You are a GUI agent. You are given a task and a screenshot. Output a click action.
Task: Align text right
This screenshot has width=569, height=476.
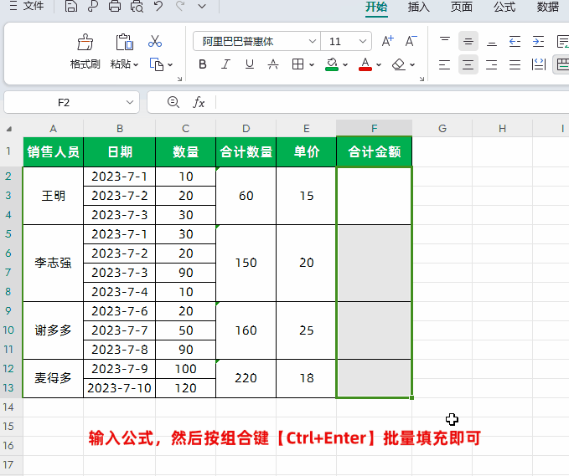pyautogui.click(x=491, y=65)
